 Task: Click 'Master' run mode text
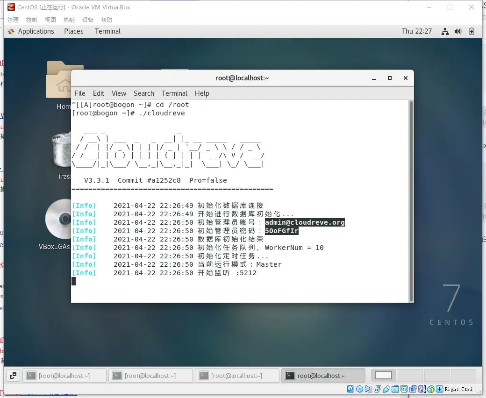pyautogui.click(x=269, y=264)
